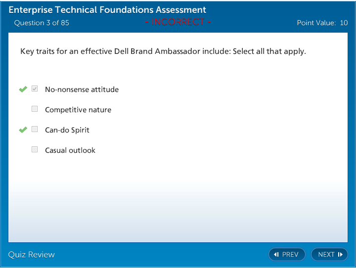The image size is (356, 268).
Task: Select the "Casual outlook" answer label
Action: tap(70, 150)
